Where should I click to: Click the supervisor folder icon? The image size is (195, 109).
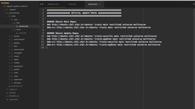coord(12,80)
